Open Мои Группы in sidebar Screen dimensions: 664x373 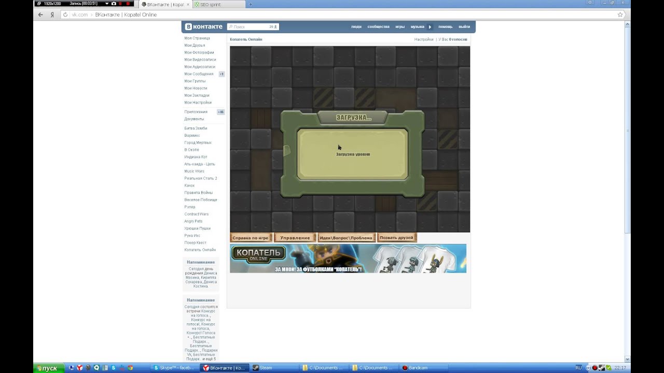click(x=195, y=81)
